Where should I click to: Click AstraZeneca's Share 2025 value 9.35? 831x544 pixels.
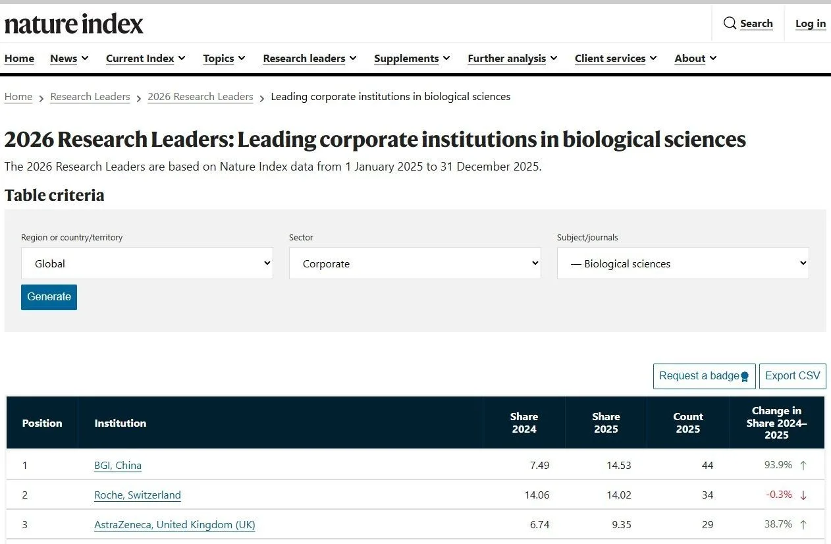pyautogui.click(x=622, y=525)
